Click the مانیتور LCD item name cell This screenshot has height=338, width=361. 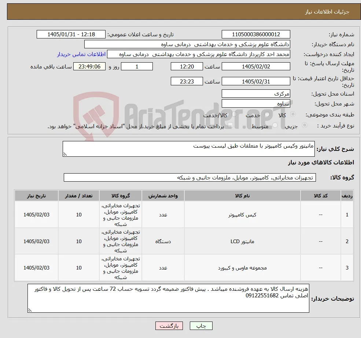click(242, 241)
